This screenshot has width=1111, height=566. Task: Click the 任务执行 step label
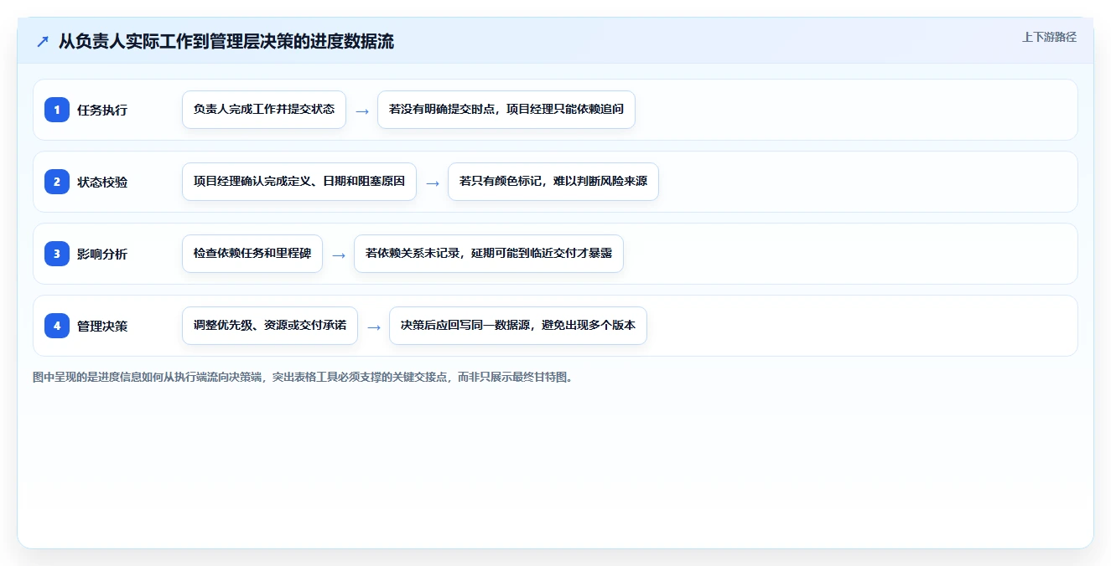[102, 110]
